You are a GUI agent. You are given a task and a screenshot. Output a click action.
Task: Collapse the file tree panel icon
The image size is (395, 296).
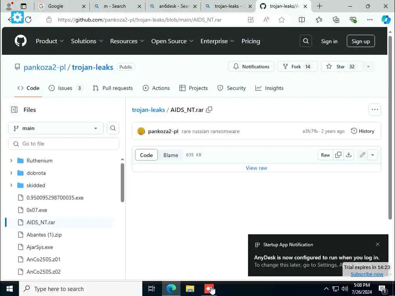pyautogui.click(x=14, y=109)
